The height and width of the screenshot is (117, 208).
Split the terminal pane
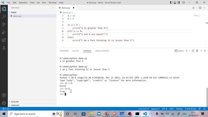pos(193,51)
